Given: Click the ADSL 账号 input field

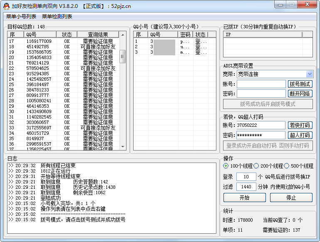Looking at the screenshot, I should pyautogui.click(x=261, y=84).
